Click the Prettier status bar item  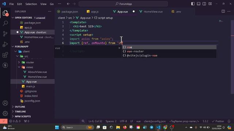pos(218,121)
